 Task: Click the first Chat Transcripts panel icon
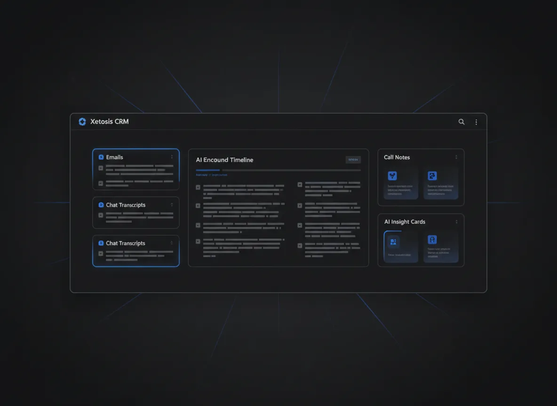pos(100,205)
